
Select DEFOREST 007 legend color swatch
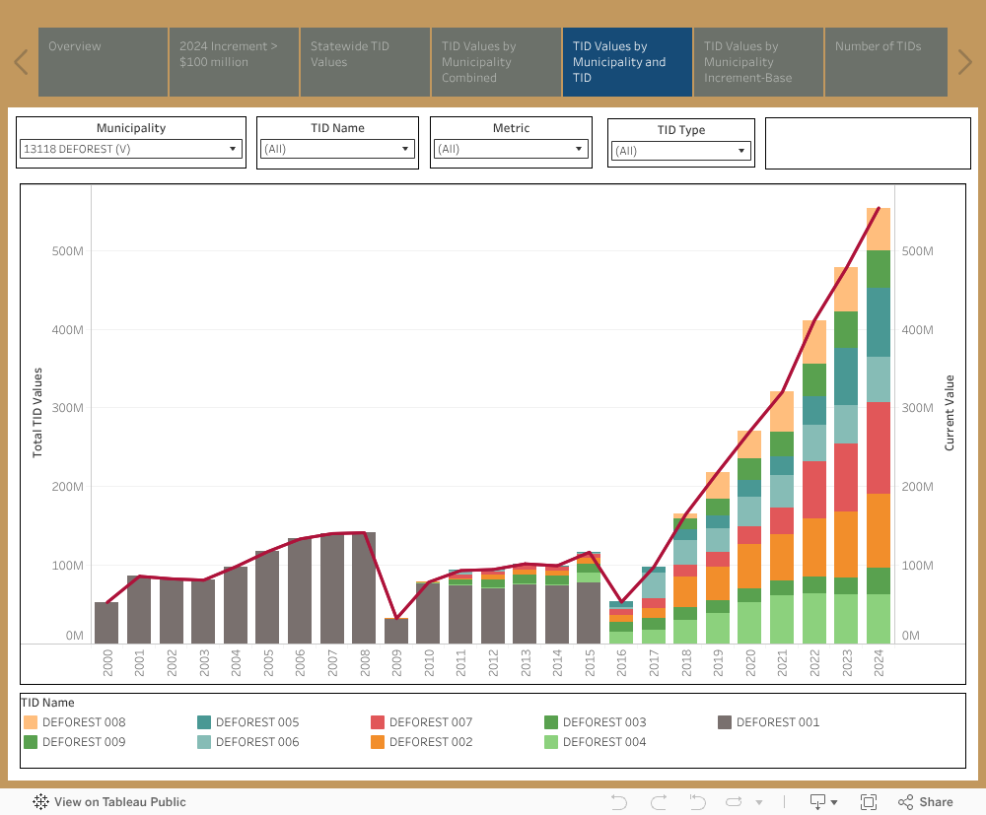click(x=378, y=722)
